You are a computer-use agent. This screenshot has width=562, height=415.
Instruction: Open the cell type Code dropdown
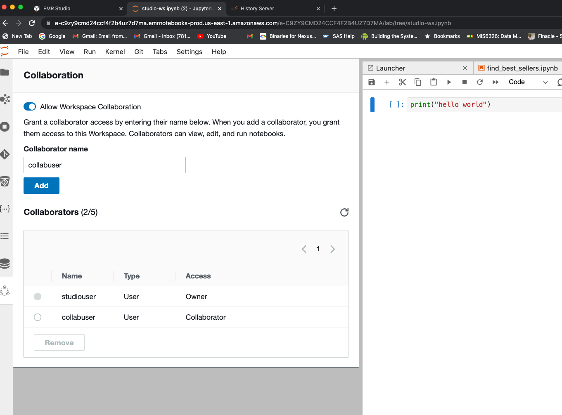528,82
